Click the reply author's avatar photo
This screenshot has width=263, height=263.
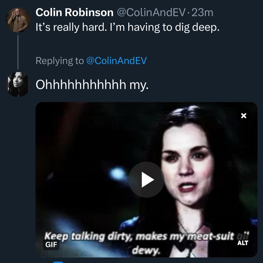coord(18,84)
